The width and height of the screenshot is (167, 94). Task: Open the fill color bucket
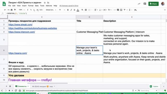[x=82, y=10]
